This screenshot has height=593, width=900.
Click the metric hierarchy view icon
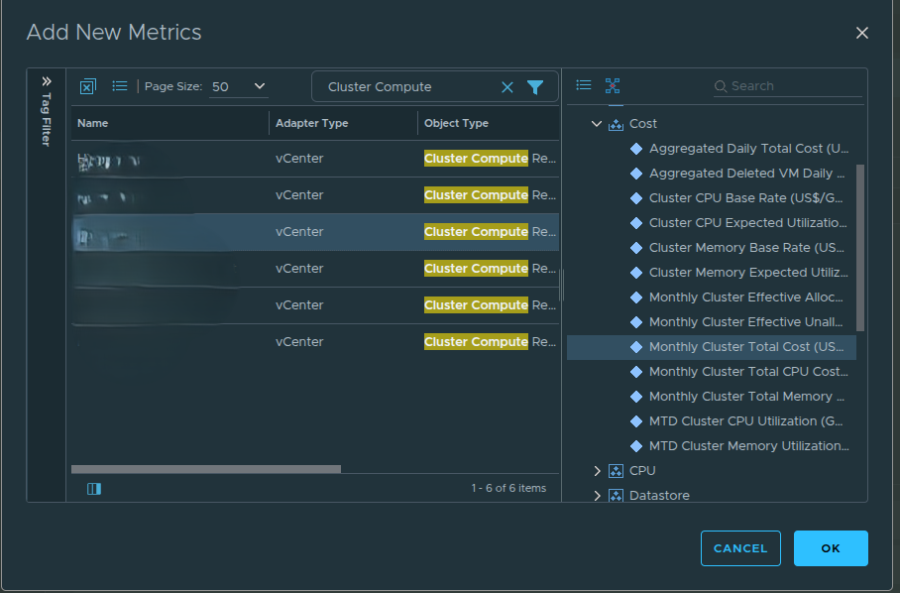coord(613,86)
